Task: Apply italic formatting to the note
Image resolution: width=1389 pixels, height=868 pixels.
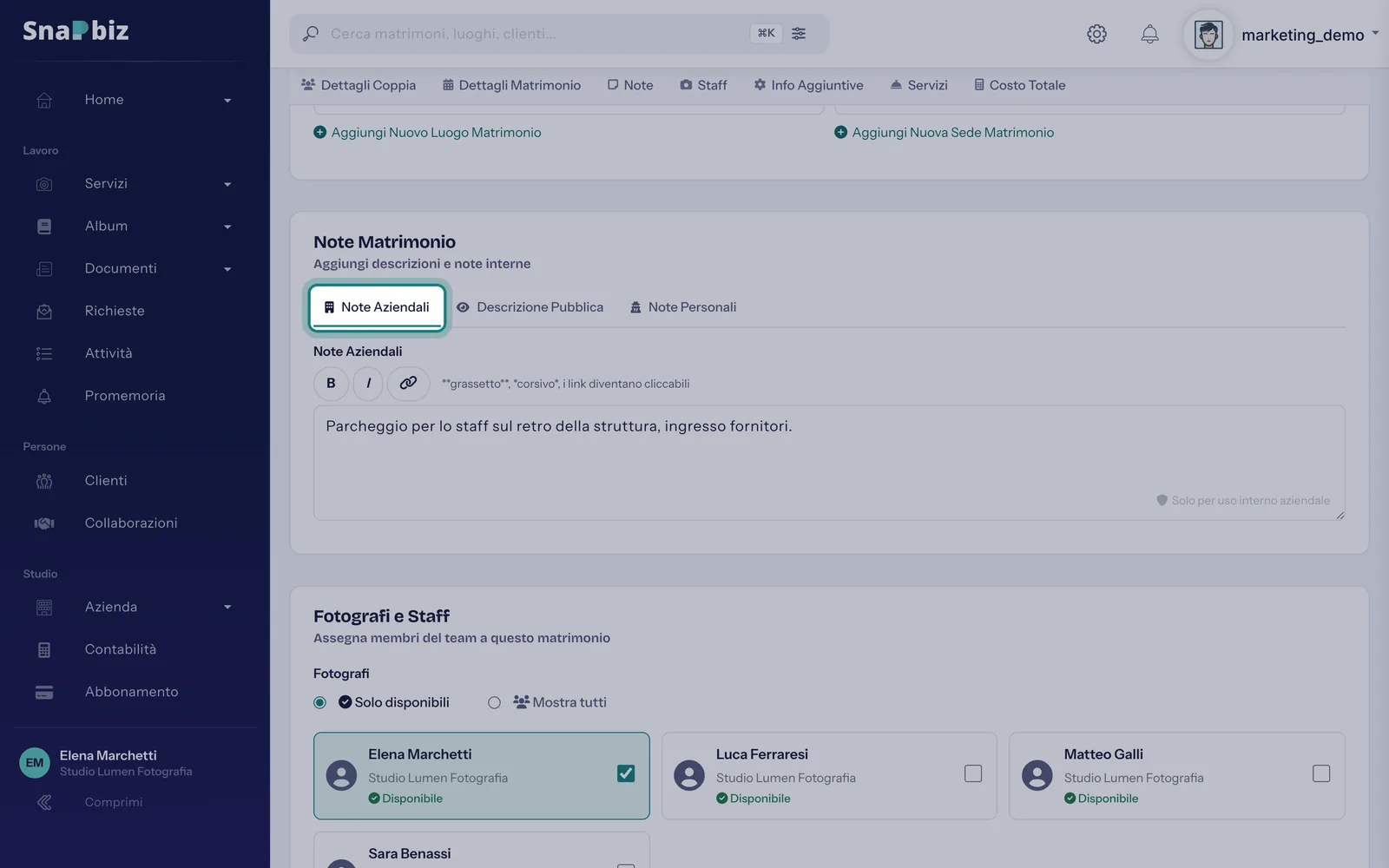Action: coord(368,383)
